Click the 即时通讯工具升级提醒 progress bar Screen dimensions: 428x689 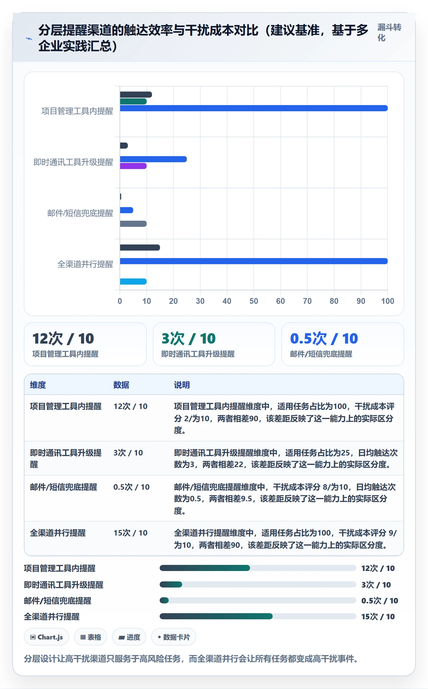(258, 584)
